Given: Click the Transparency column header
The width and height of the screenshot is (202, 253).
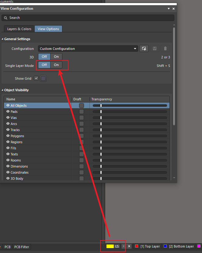Looking at the screenshot, I should [130, 99].
